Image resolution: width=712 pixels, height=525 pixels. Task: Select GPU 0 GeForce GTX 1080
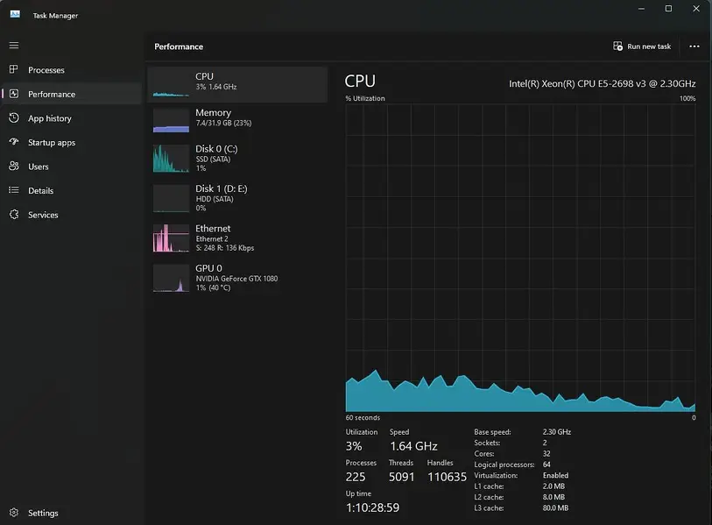[237, 278]
